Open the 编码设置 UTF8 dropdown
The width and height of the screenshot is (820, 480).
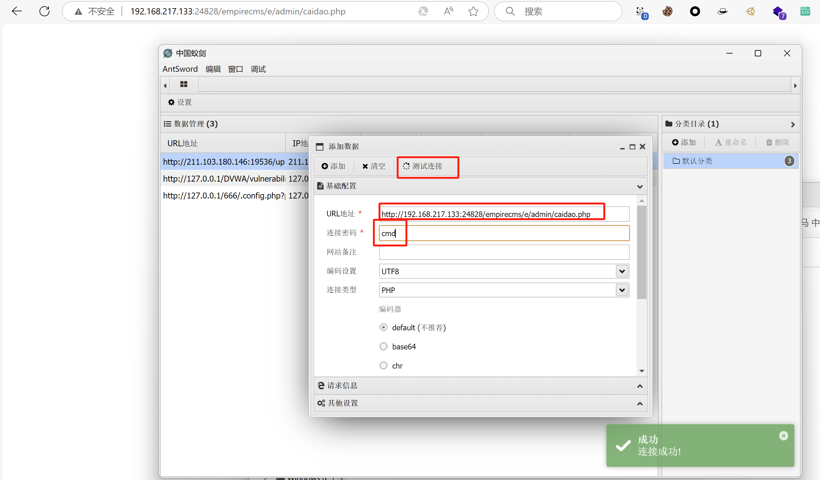(x=622, y=271)
